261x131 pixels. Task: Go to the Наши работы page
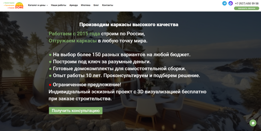tap(58, 5)
